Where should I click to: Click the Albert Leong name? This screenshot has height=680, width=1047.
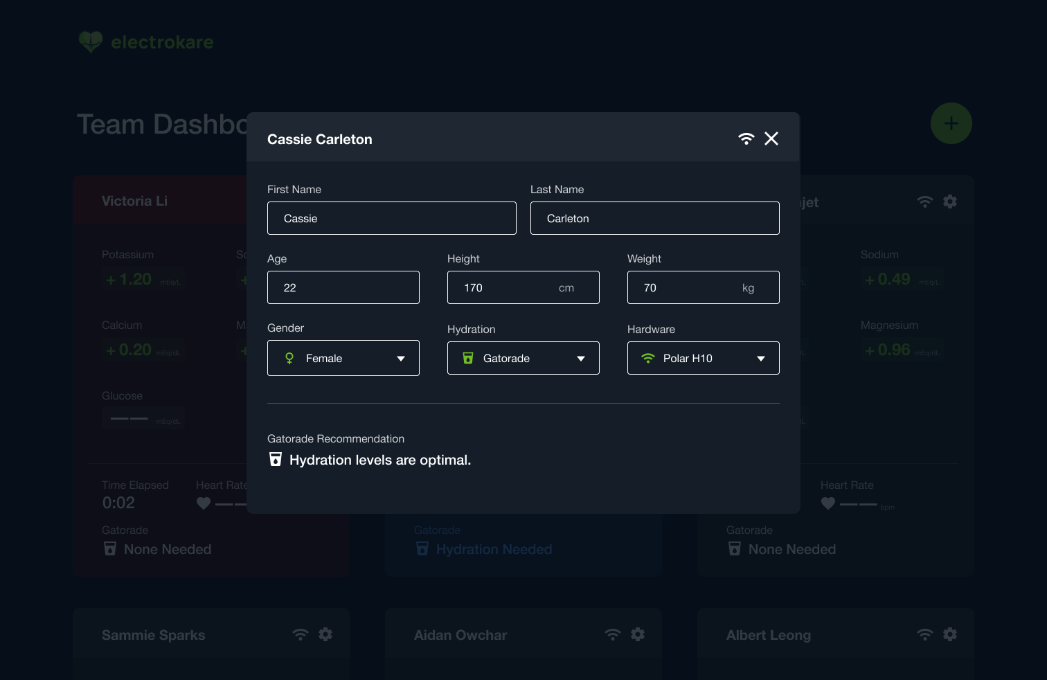pyautogui.click(x=769, y=635)
